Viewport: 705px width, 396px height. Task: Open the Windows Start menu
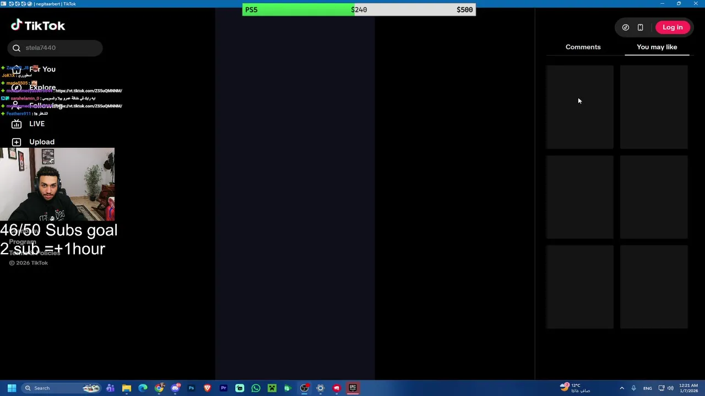12,388
